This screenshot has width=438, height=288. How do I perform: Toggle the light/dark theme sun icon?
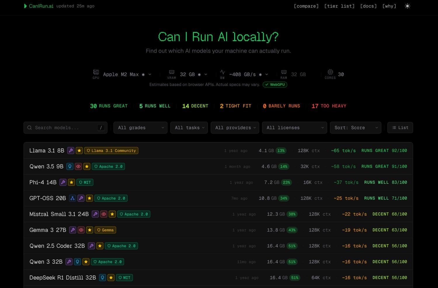407,6
